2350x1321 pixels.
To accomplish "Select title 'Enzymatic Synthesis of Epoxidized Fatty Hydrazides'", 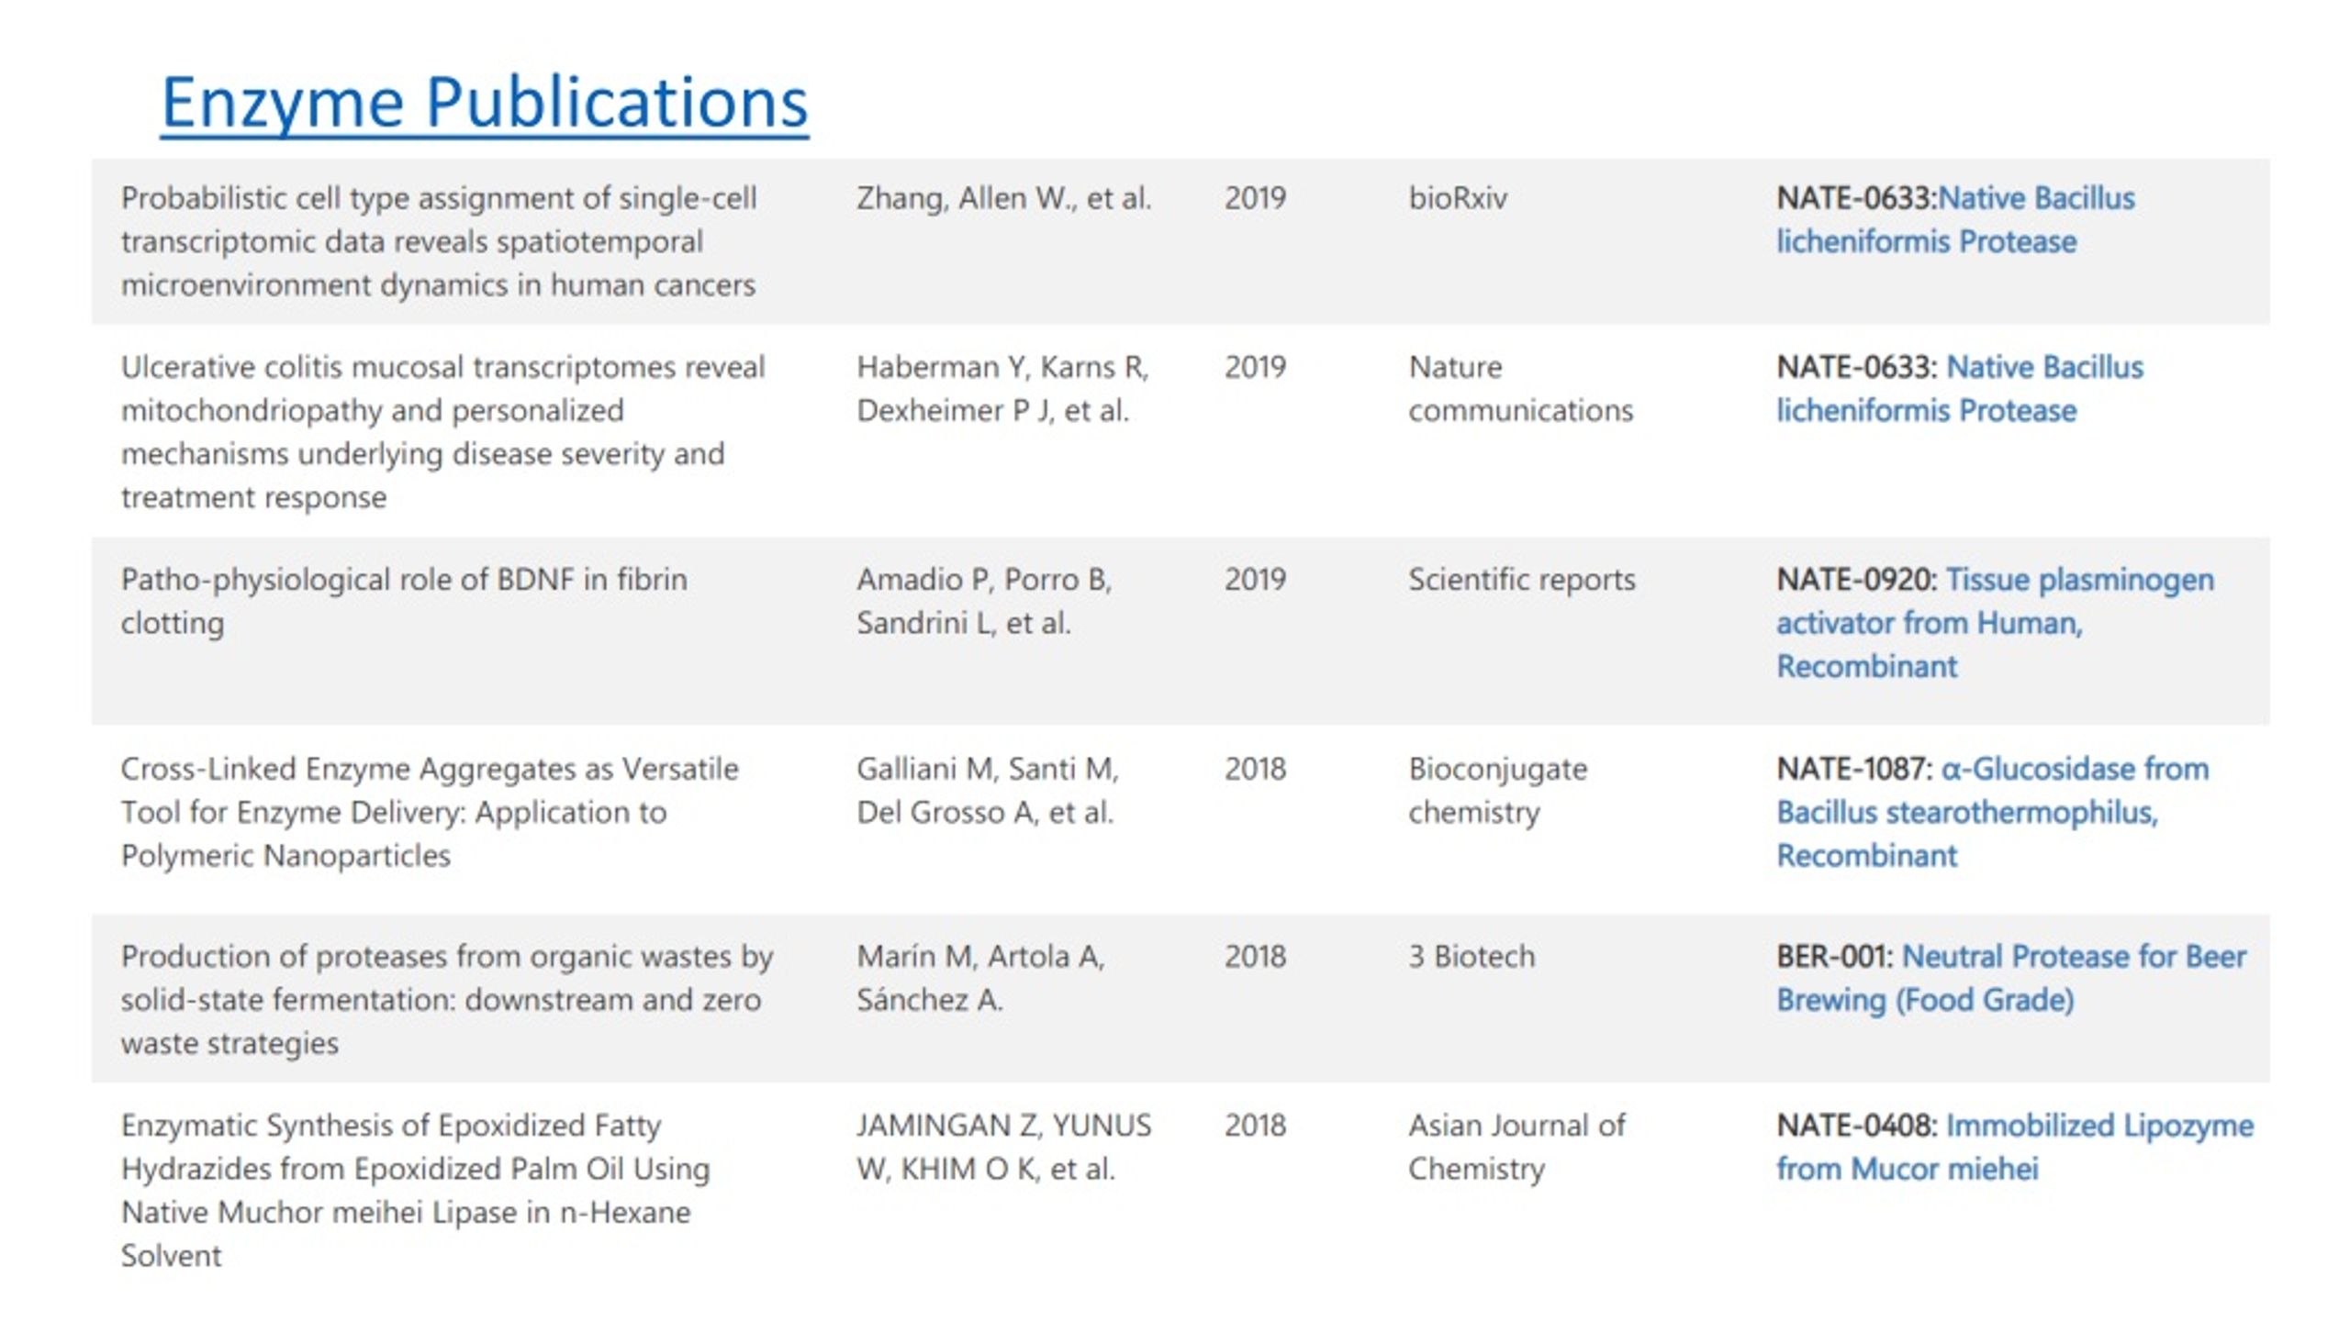I will (416, 1147).
